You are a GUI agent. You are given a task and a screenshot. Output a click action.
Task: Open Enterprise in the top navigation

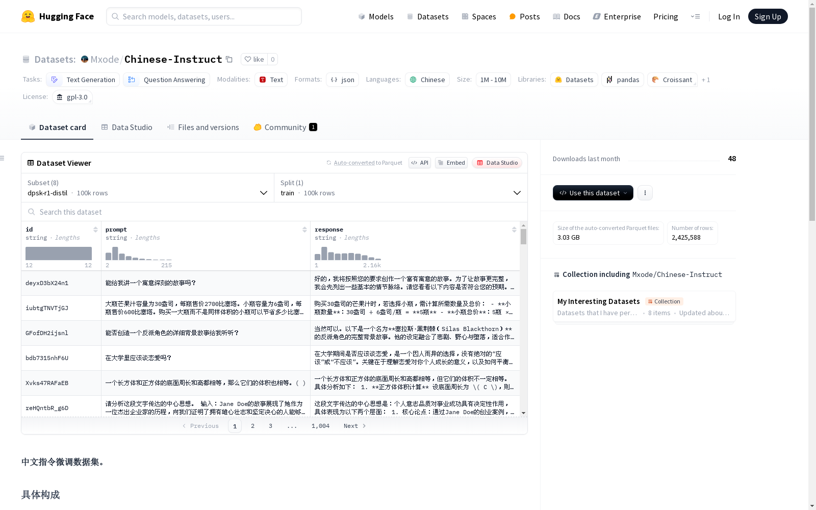tap(617, 16)
